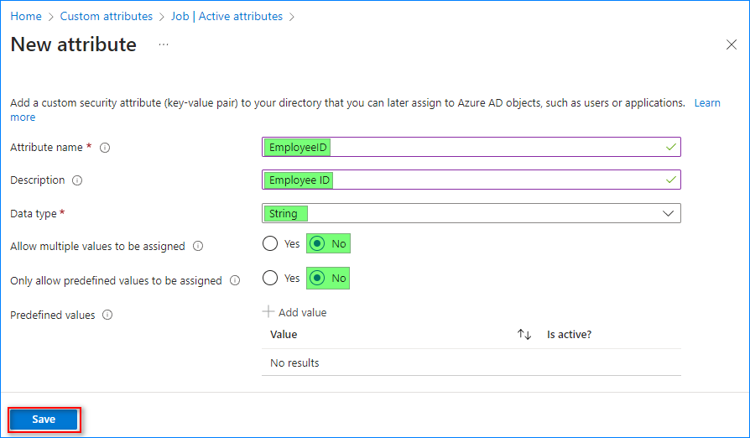Image resolution: width=750 pixels, height=438 pixels.
Task: Select No for Only allow predefined values
Action: pyautogui.click(x=317, y=279)
